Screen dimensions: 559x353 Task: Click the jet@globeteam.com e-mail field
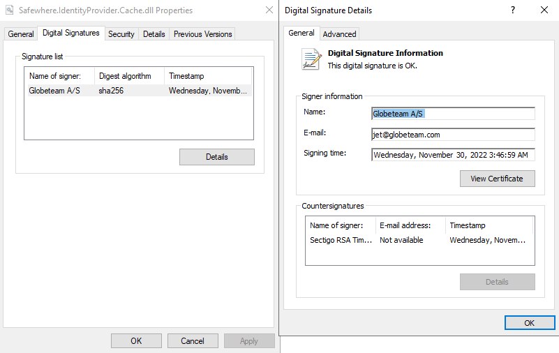[x=452, y=135]
